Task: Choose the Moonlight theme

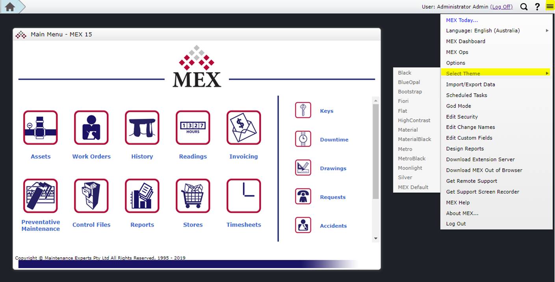Action: (x=417, y=168)
